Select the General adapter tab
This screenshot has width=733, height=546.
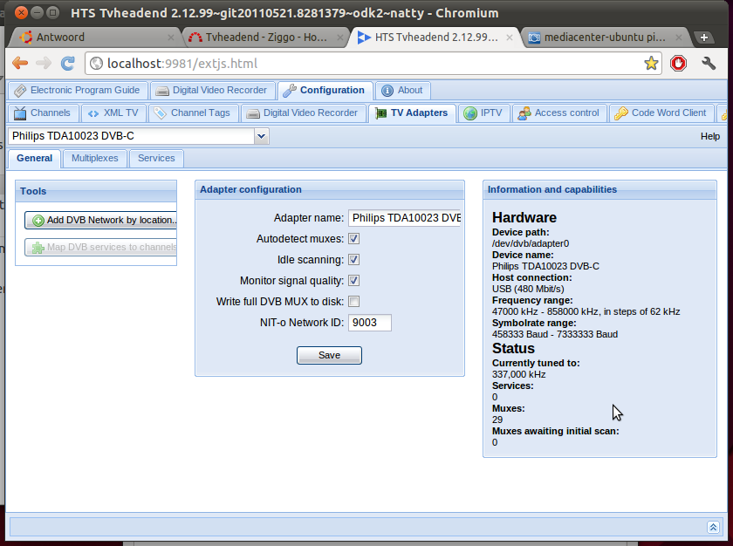tap(34, 159)
